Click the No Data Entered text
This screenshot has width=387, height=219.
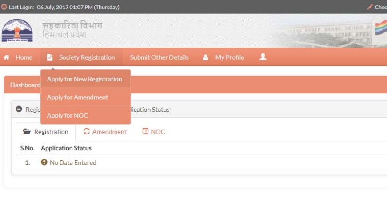click(x=73, y=162)
